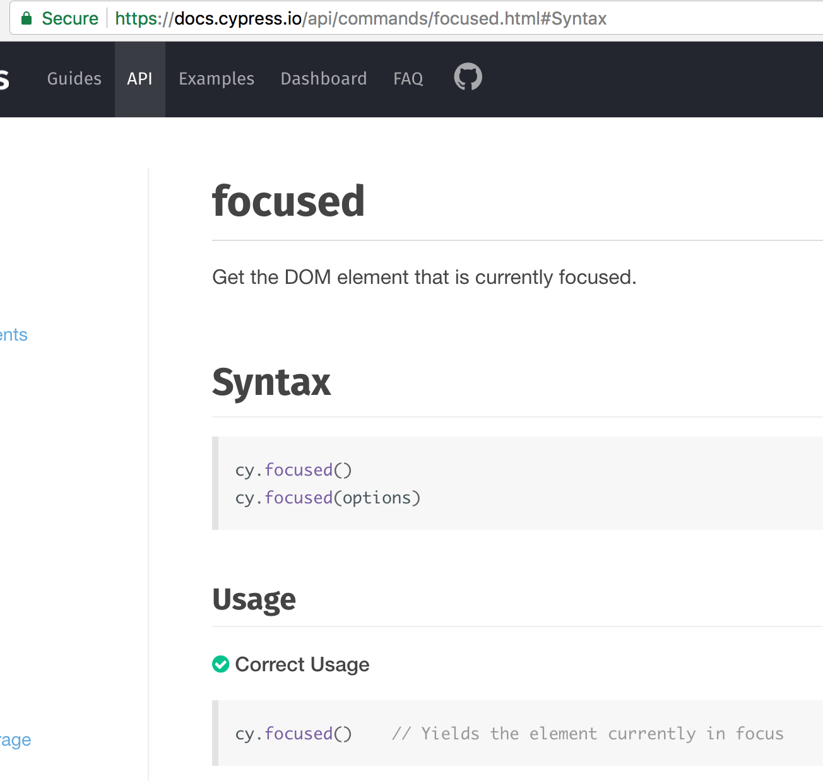This screenshot has width=823, height=781.
Task: Click 'Get the DOM element' description text
Action: pyautogui.click(x=424, y=277)
